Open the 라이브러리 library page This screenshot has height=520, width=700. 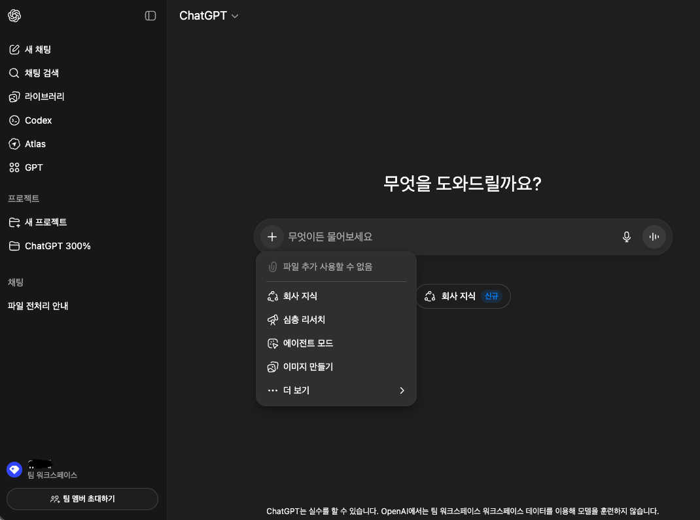[x=37, y=97]
